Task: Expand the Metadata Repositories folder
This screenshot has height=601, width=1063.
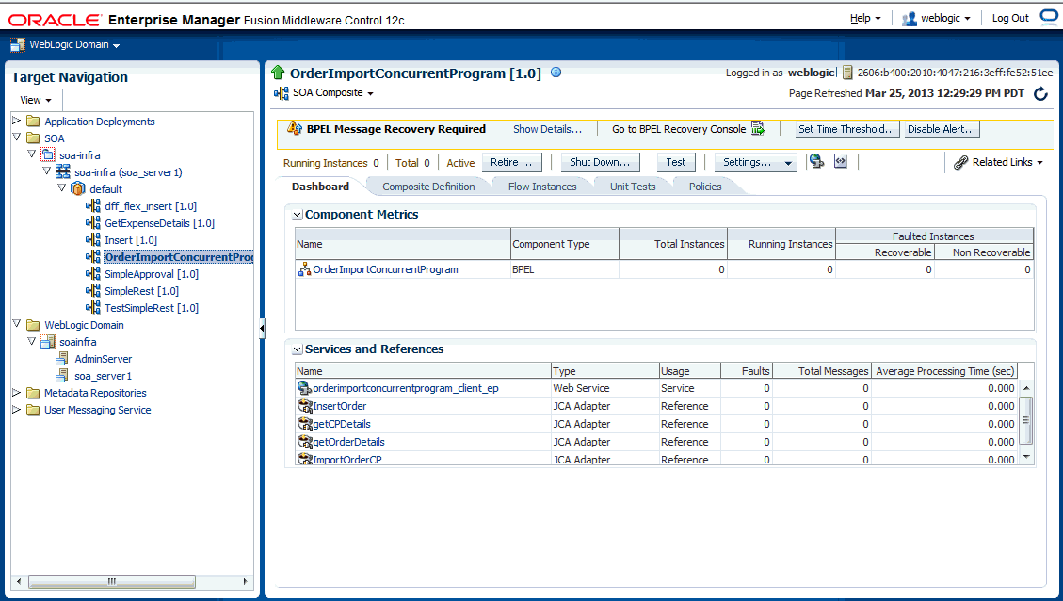Action: point(16,392)
